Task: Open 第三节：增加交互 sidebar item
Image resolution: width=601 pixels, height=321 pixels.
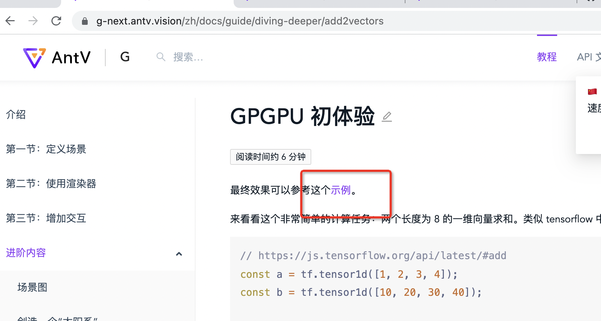Action: pyautogui.click(x=46, y=218)
